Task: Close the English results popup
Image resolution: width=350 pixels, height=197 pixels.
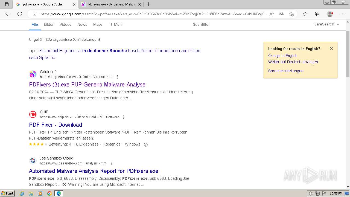Action: point(331,48)
